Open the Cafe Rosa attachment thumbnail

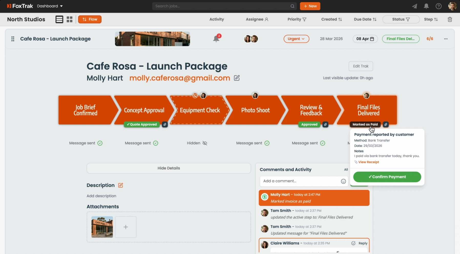(102, 227)
